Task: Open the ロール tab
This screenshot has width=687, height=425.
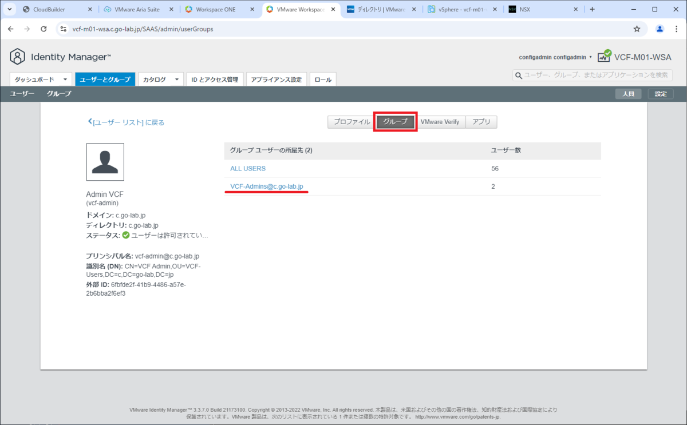Action: point(323,80)
